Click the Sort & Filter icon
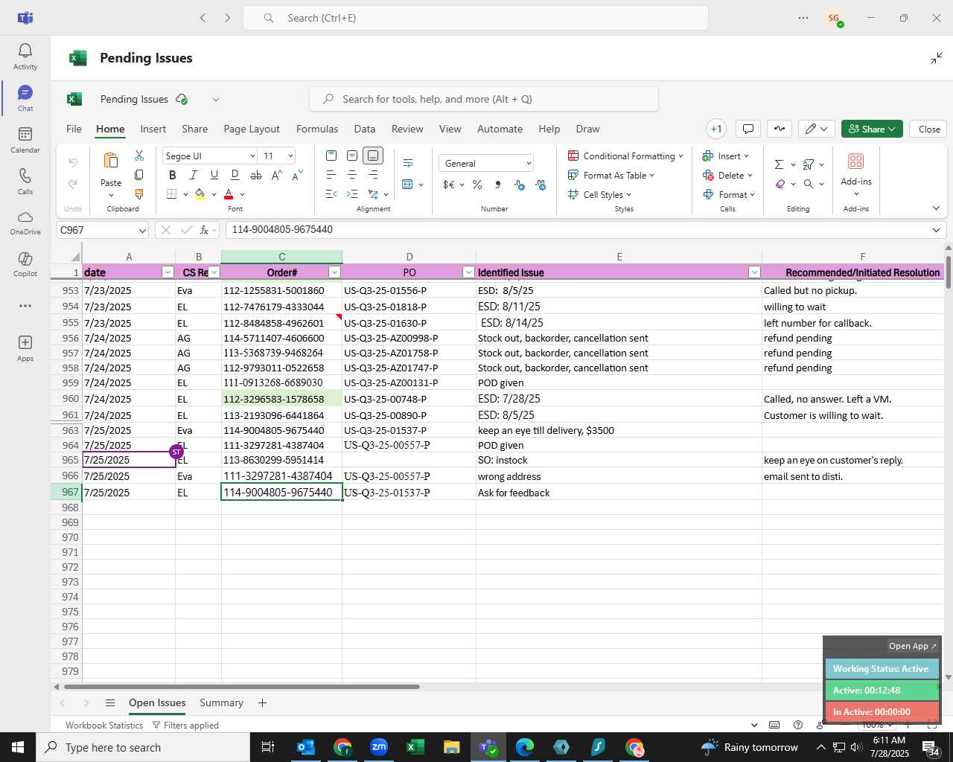Viewport: 953px width, 762px height. click(809, 164)
